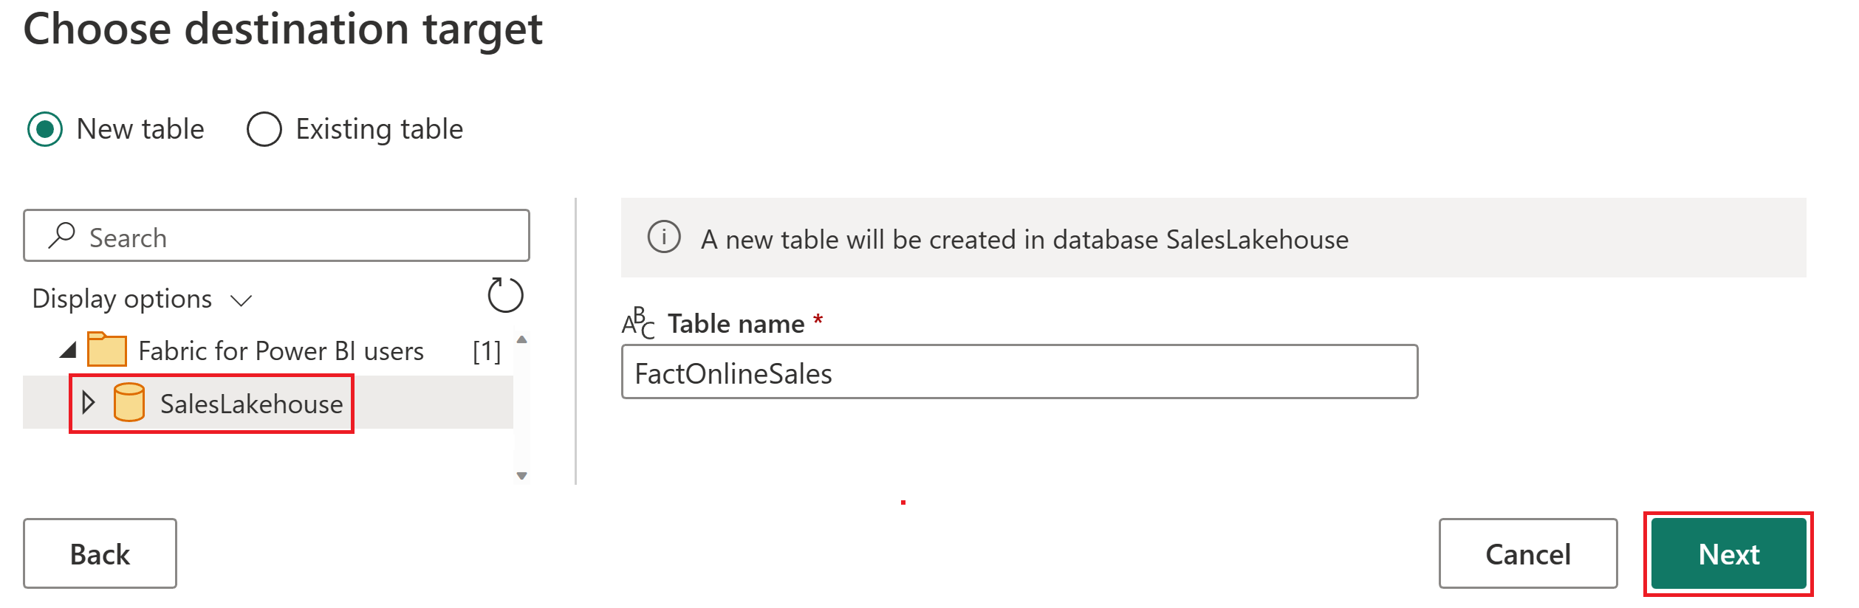This screenshot has width=1859, height=608.
Task: Click the Next button
Action: 1728,553
